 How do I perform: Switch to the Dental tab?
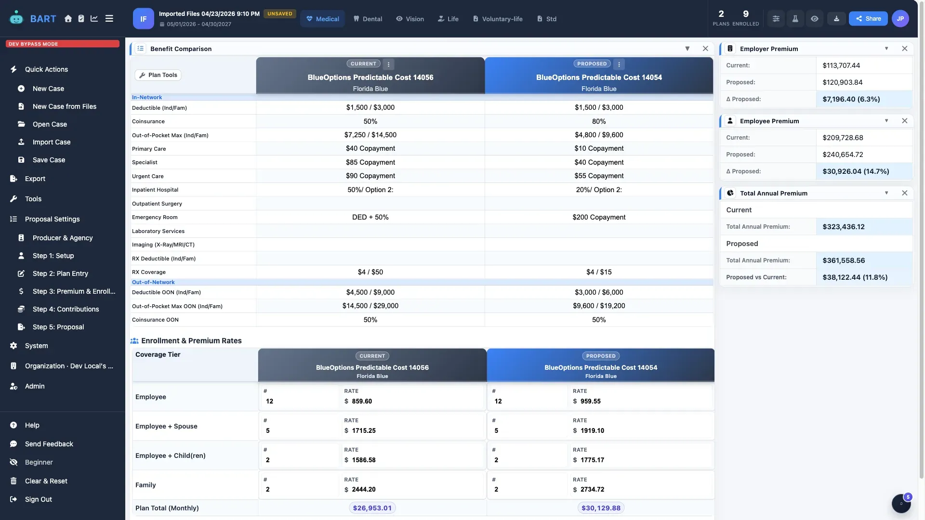(368, 19)
